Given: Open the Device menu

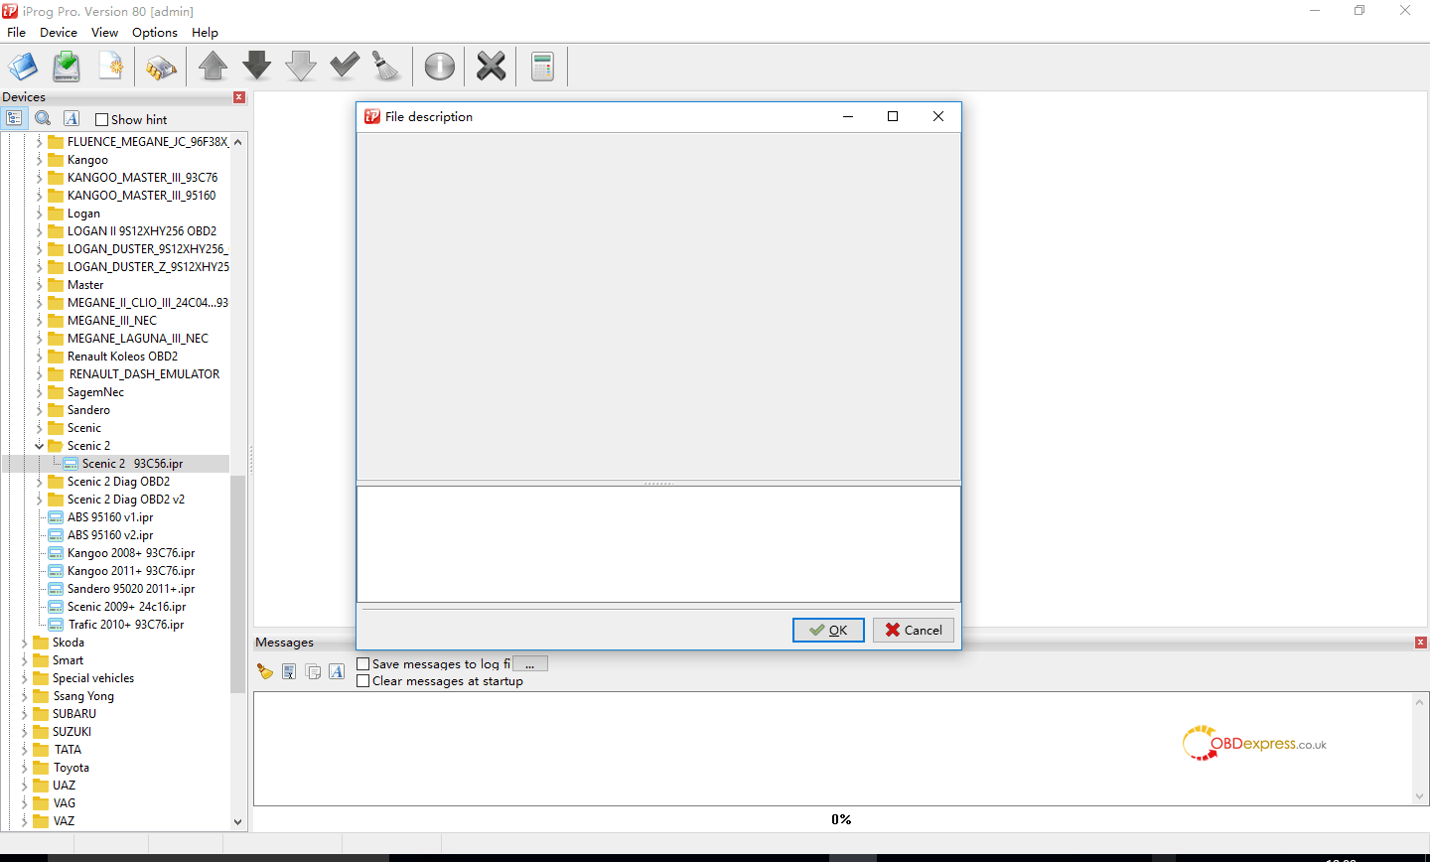Looking at the screenshot, I should pyautogui.click(x=59, y=32).
